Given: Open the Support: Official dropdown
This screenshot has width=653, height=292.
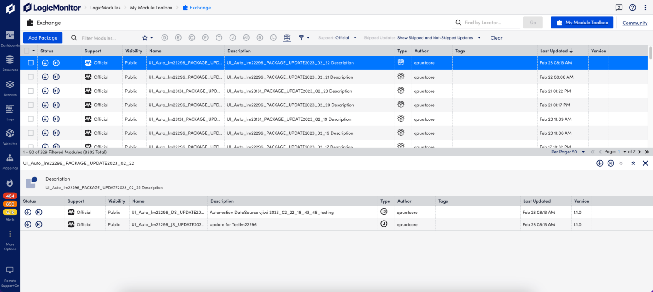Looking at the screenshot, I should [337, 37].
